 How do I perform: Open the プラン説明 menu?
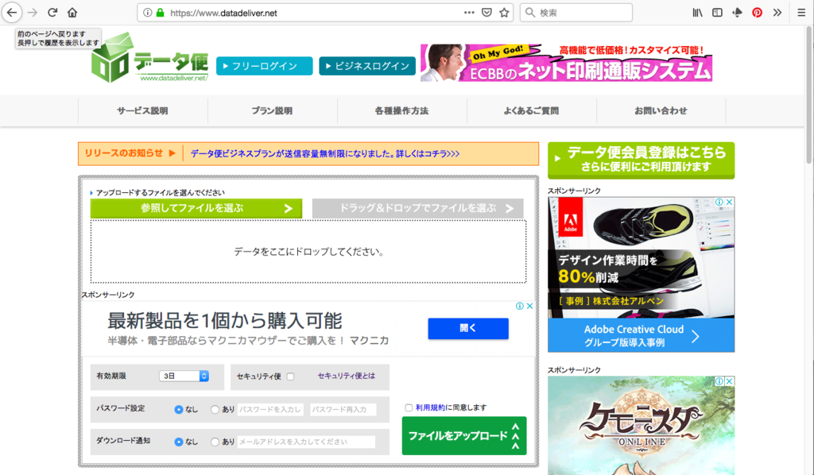click(273, 110)
